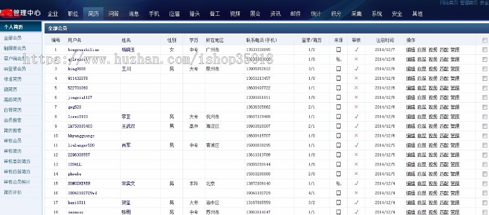Tick the checkbox for member jingxia1127
The image size is (489, 215).
coord(485,97)
